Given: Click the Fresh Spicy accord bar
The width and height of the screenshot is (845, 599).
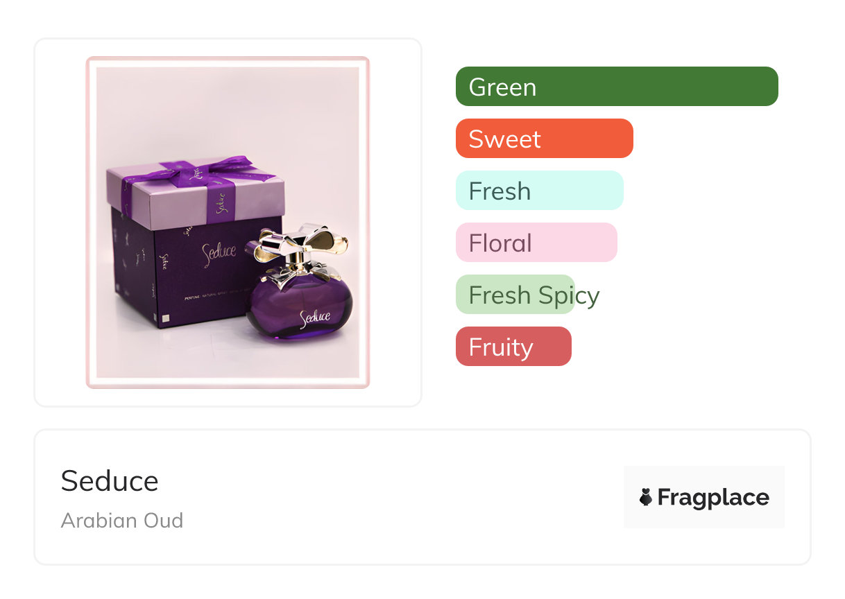Looking at the screenshot, I should click(515, 295).
